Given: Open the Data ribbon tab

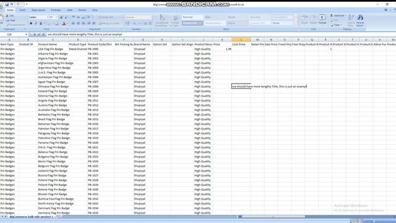Looking at the screenshot, I should click(x=70, y=10).
